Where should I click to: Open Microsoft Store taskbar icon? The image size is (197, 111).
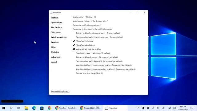(42, 108)
